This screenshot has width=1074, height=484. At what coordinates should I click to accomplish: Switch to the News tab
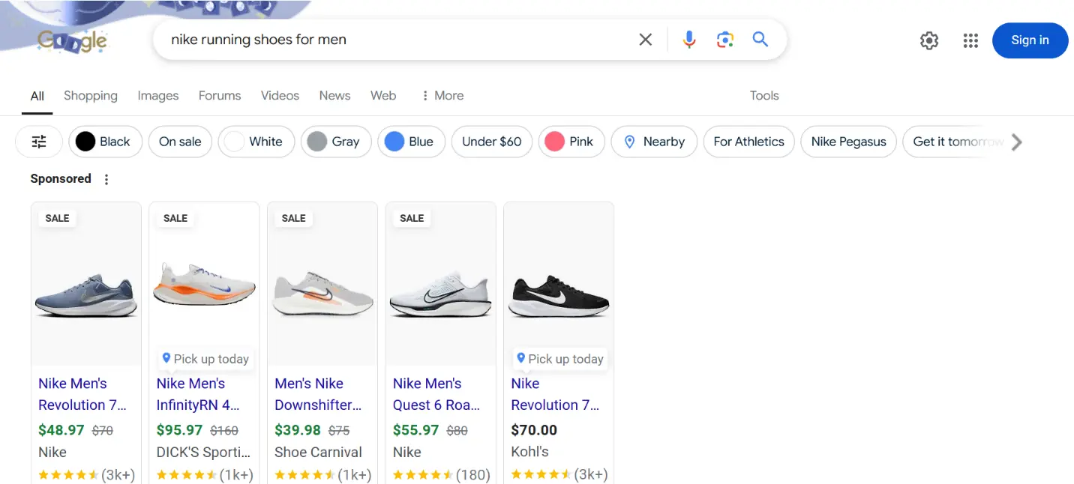click(334, 96)
